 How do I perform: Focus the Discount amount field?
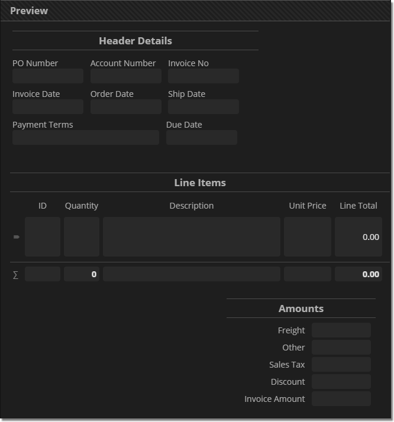pyautogui.click(x=341, y=382)
